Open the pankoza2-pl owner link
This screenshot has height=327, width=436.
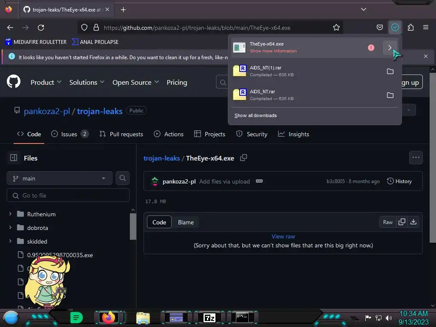coord(47,111)
